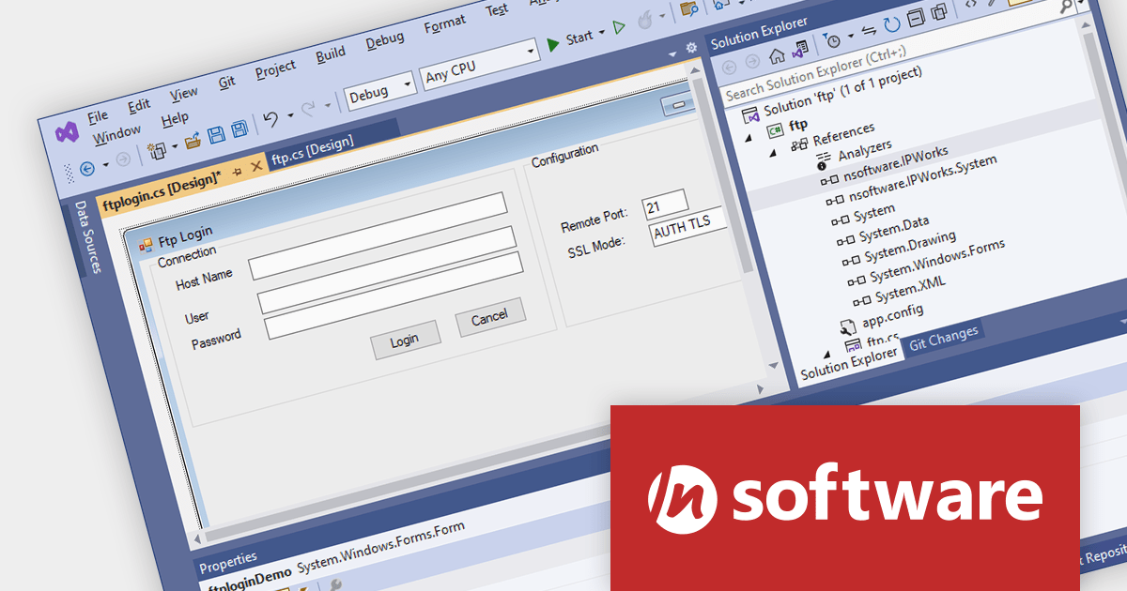Open the Help menu
Image resolution: width=1127 pixels, height=591 pixels.
175,119
